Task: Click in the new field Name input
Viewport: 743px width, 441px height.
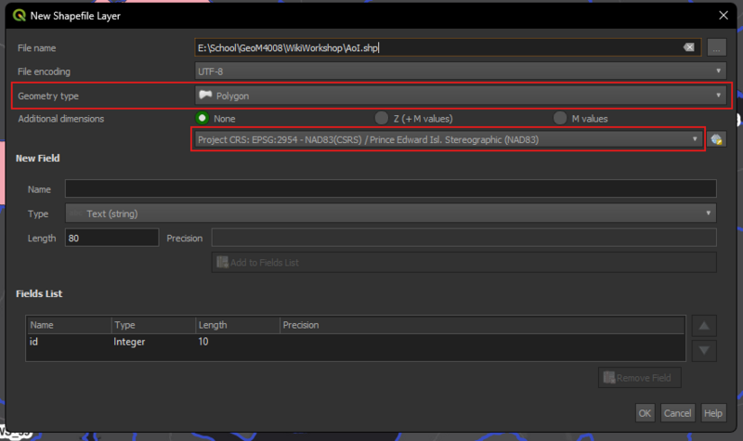Action: 390,189
